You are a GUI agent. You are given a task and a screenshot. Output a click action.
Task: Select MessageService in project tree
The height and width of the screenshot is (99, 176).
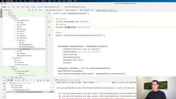(x=27, y=45)
